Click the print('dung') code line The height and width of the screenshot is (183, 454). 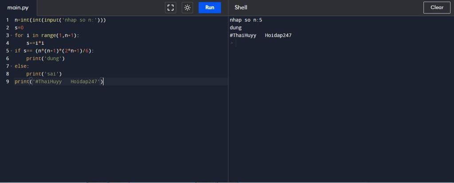pos(45,58)
